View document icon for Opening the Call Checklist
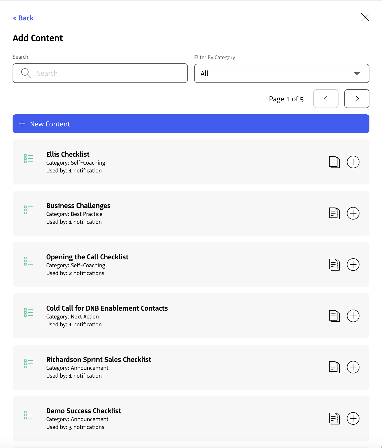This screenshot has height=448, width=382. [334, 265]
